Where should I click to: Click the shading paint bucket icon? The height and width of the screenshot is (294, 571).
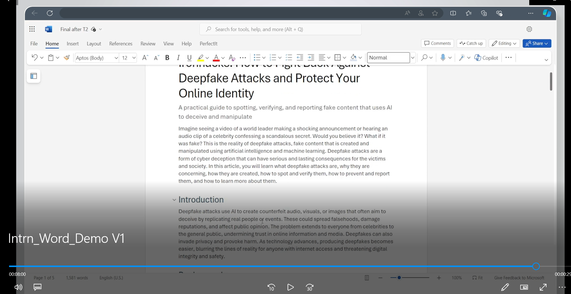coord(353,58)
